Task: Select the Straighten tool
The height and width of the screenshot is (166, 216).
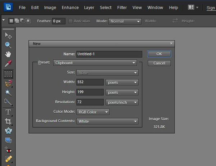Action: pyautogui.click(x=8, y=140)
